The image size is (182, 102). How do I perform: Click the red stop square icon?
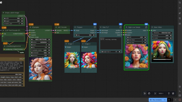pyautogui.click(x=180, y=100)
